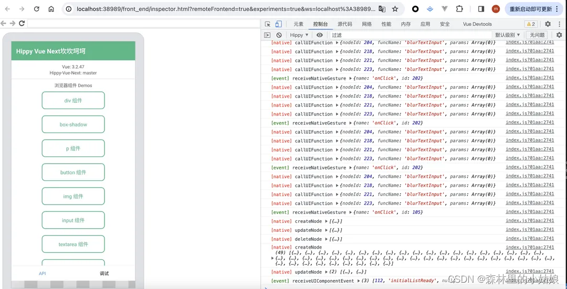
Task: Open the button 组件 demo
Action: [73, 173]
